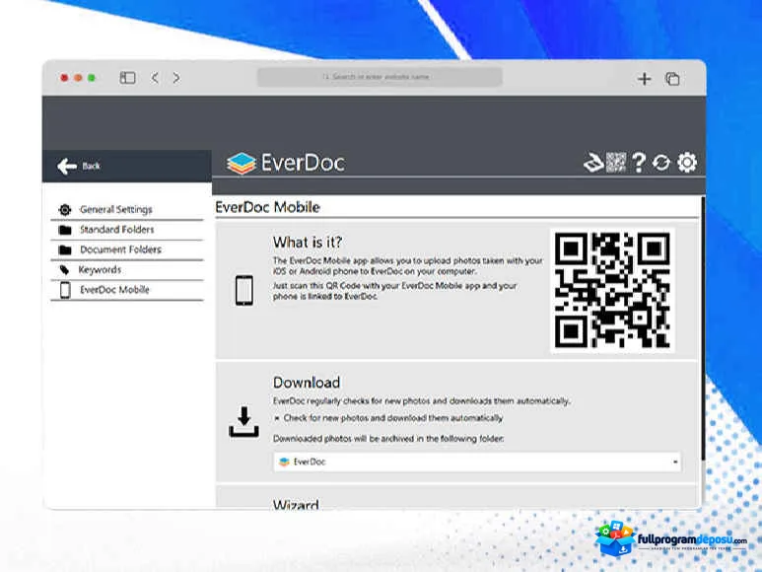Open General Settings section
Image resolution: width=762 pixels, height=572 pixels.
[127, 210]
